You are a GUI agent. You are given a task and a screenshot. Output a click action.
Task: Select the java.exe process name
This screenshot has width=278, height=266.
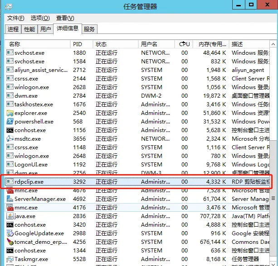point(25,216)
